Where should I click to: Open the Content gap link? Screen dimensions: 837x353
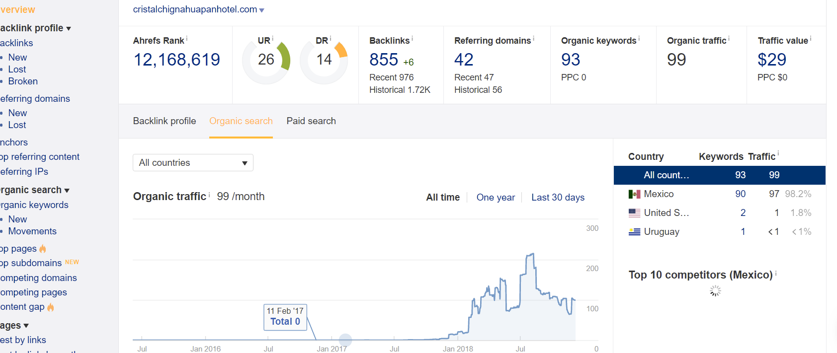tap(22, 307)
